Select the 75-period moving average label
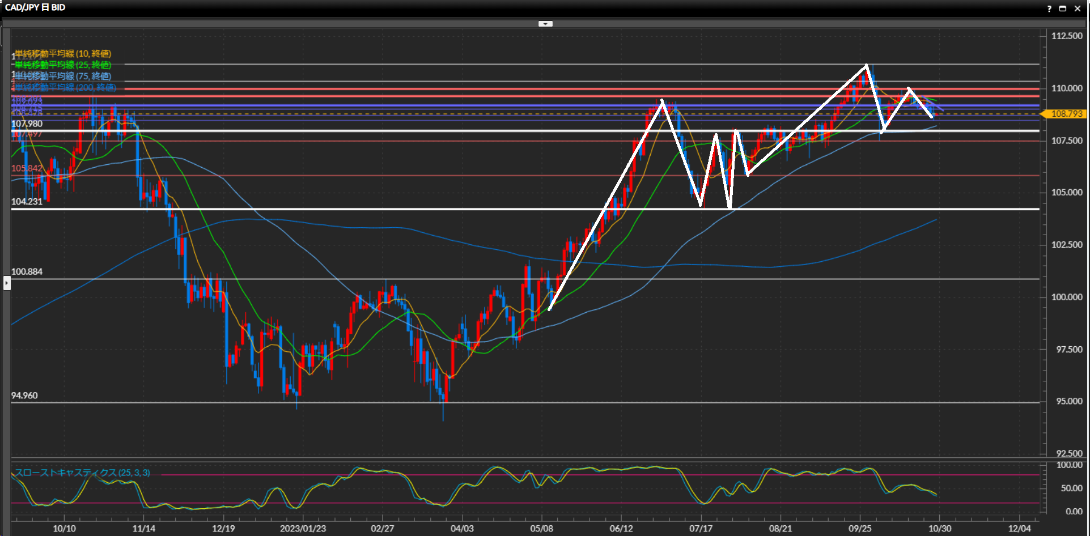1090x536 pixels. click(x=63, y=76)
